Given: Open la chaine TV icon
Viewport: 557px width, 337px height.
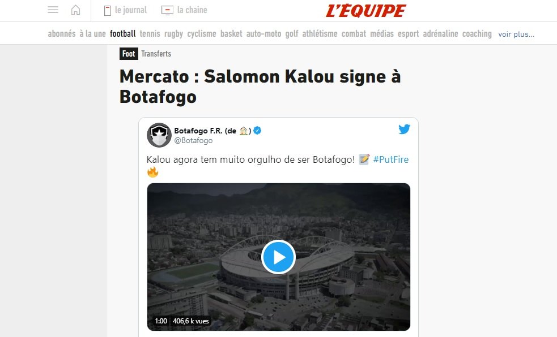Looking at the screenshot, I should (x=167, y=10).
